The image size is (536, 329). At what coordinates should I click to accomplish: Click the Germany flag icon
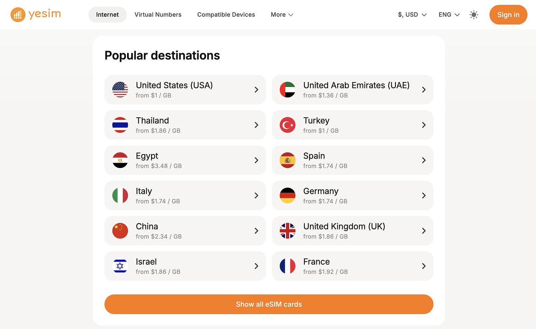pos(287,195)
